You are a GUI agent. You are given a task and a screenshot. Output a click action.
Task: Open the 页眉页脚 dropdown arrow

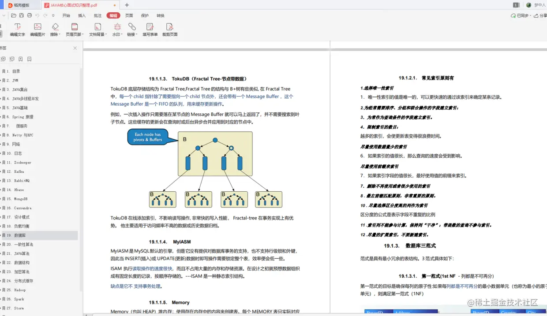pyautogui.click(x=83, y=34)
